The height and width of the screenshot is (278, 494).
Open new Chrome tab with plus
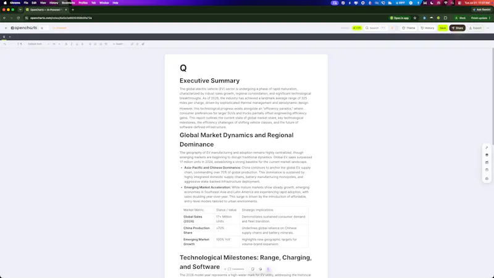pos(73,10)
